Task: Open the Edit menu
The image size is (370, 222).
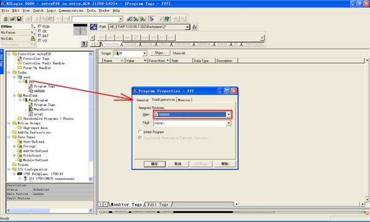Action: [15, 10]
